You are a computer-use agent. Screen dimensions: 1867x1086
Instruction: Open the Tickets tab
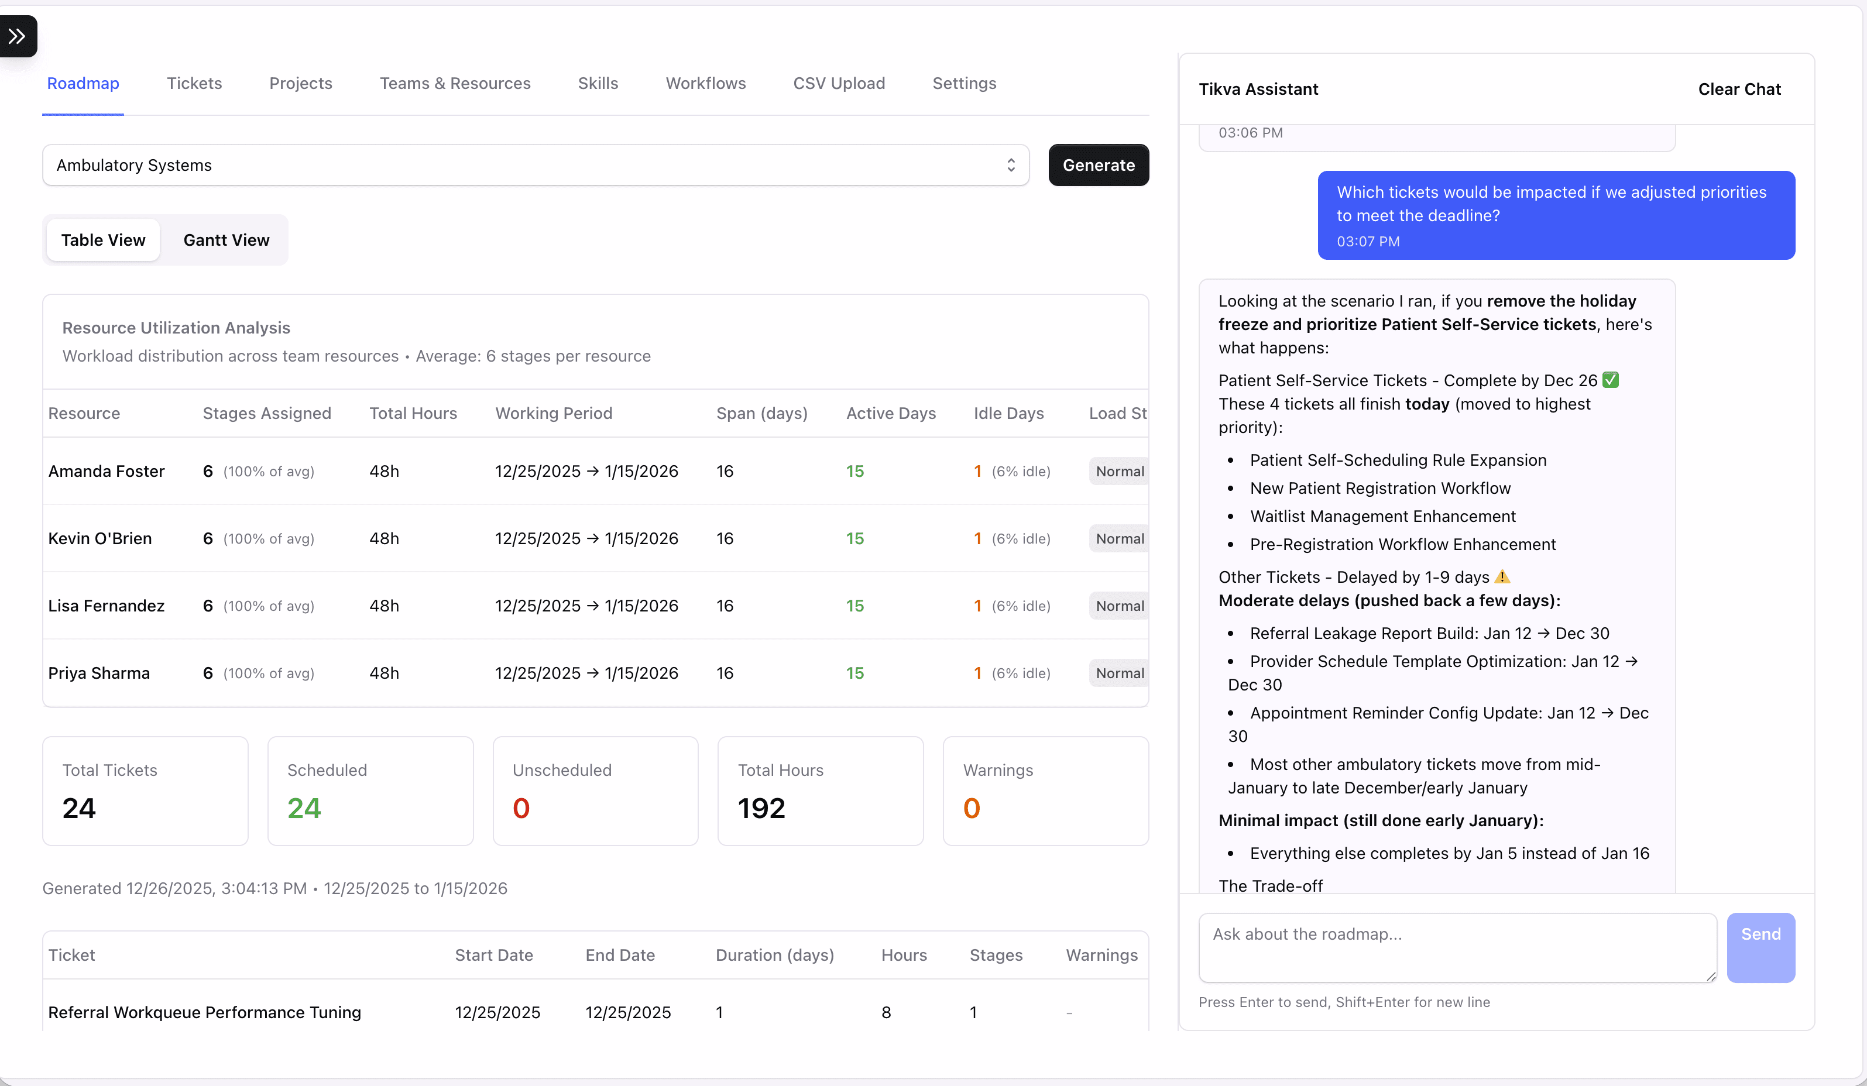[194, 83]
